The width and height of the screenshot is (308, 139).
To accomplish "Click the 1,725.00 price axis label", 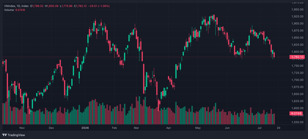I will (297, 73).
